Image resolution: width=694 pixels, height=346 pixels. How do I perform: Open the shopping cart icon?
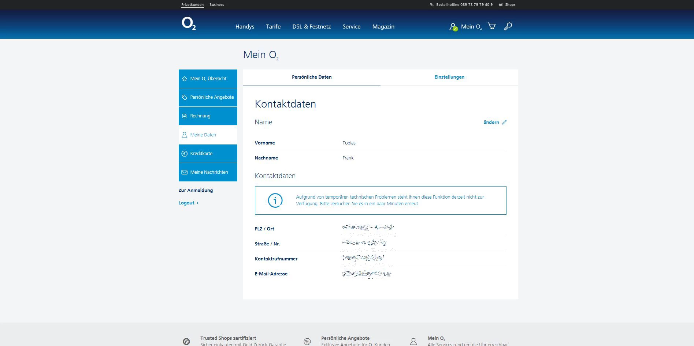491,26
